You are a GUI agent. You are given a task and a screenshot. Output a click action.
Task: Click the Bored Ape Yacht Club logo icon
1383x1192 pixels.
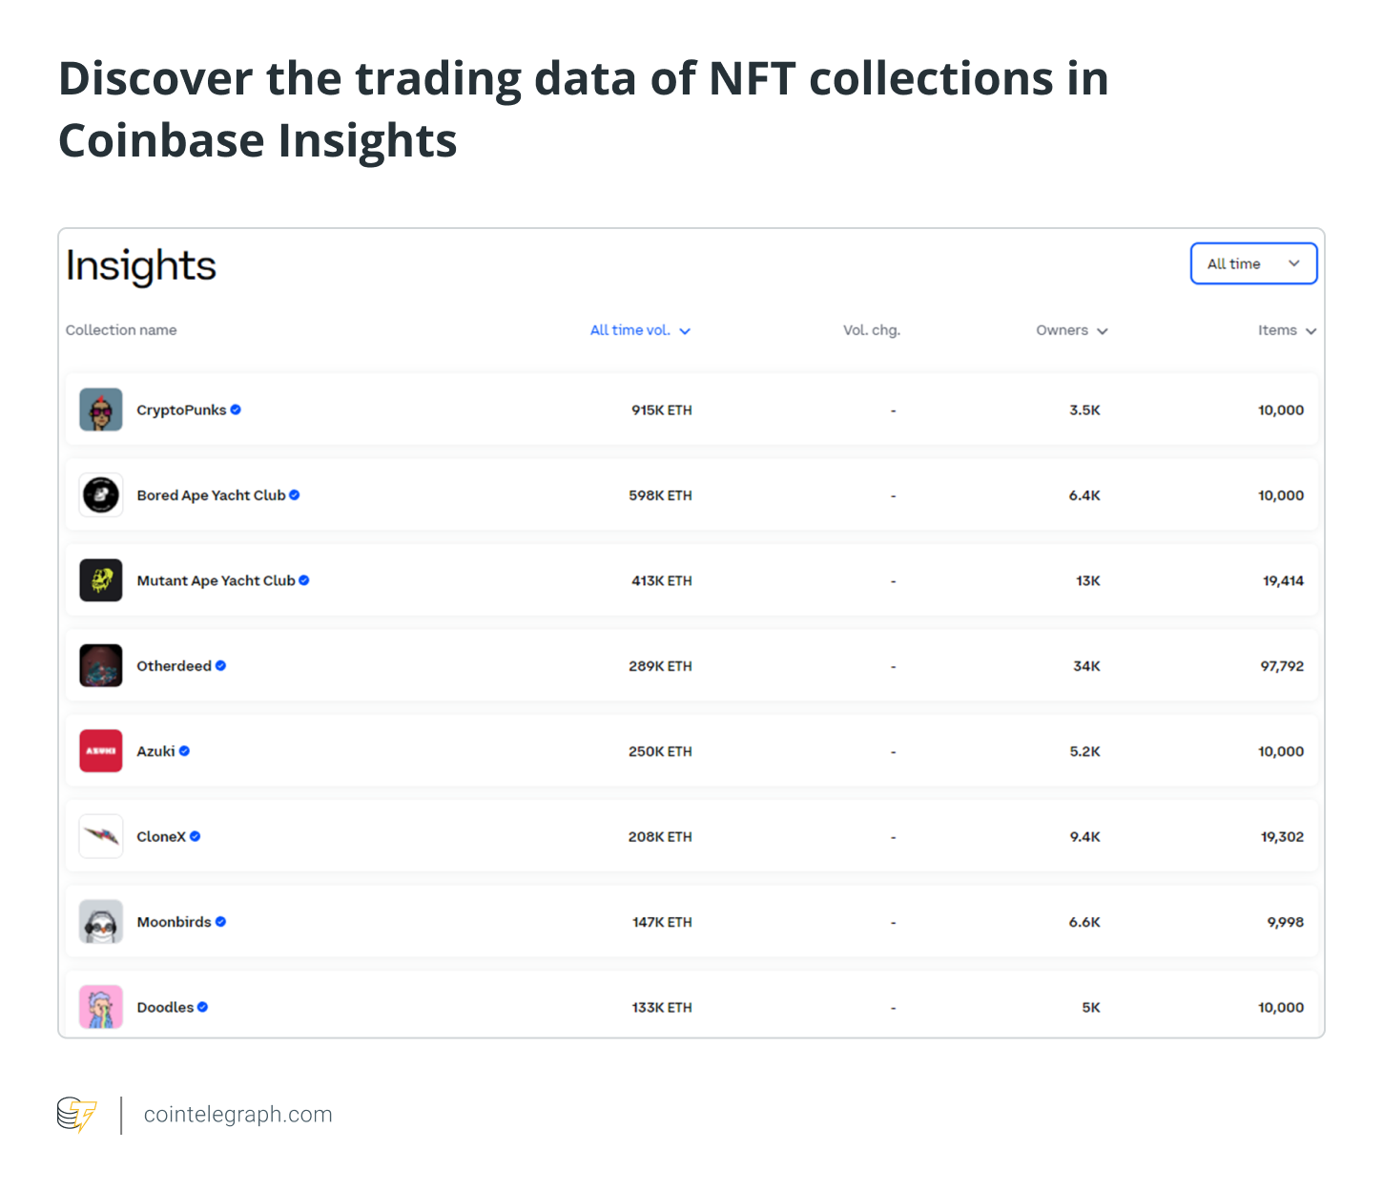[x=101, y=495]
